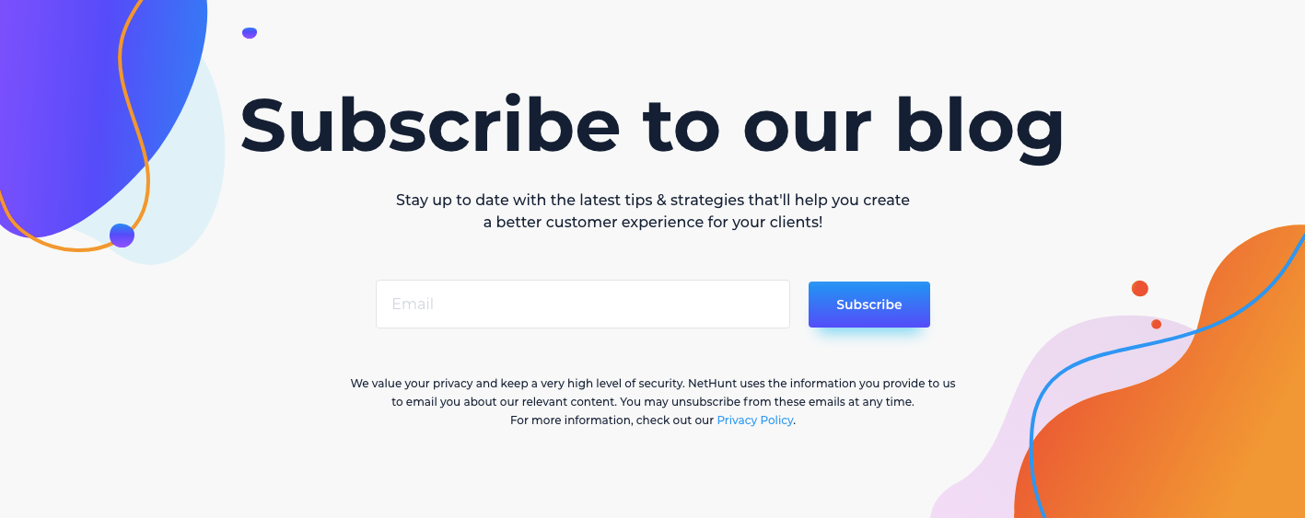
Task: Click the small purple dot above the heading
Action: click(250, 33)
